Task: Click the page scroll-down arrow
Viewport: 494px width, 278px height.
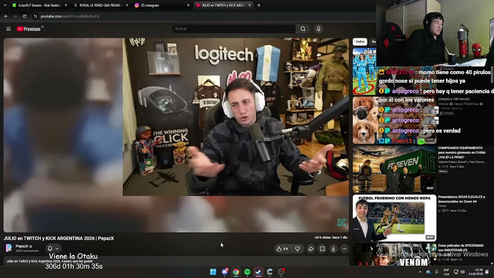Action: click(x=492, y=264)
